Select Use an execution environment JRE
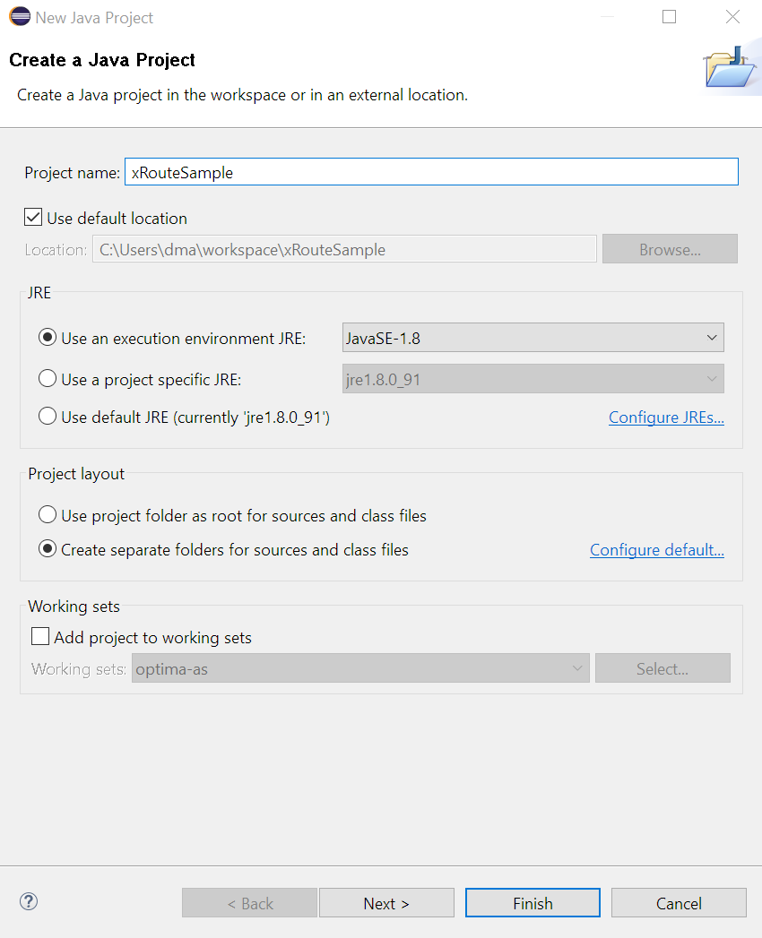762x938 pixels. (x=48, y=338)
